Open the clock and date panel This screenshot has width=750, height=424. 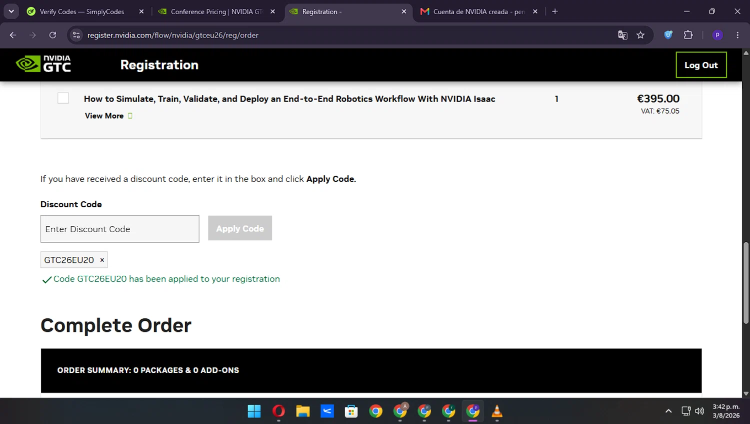[x=726, y=411]
